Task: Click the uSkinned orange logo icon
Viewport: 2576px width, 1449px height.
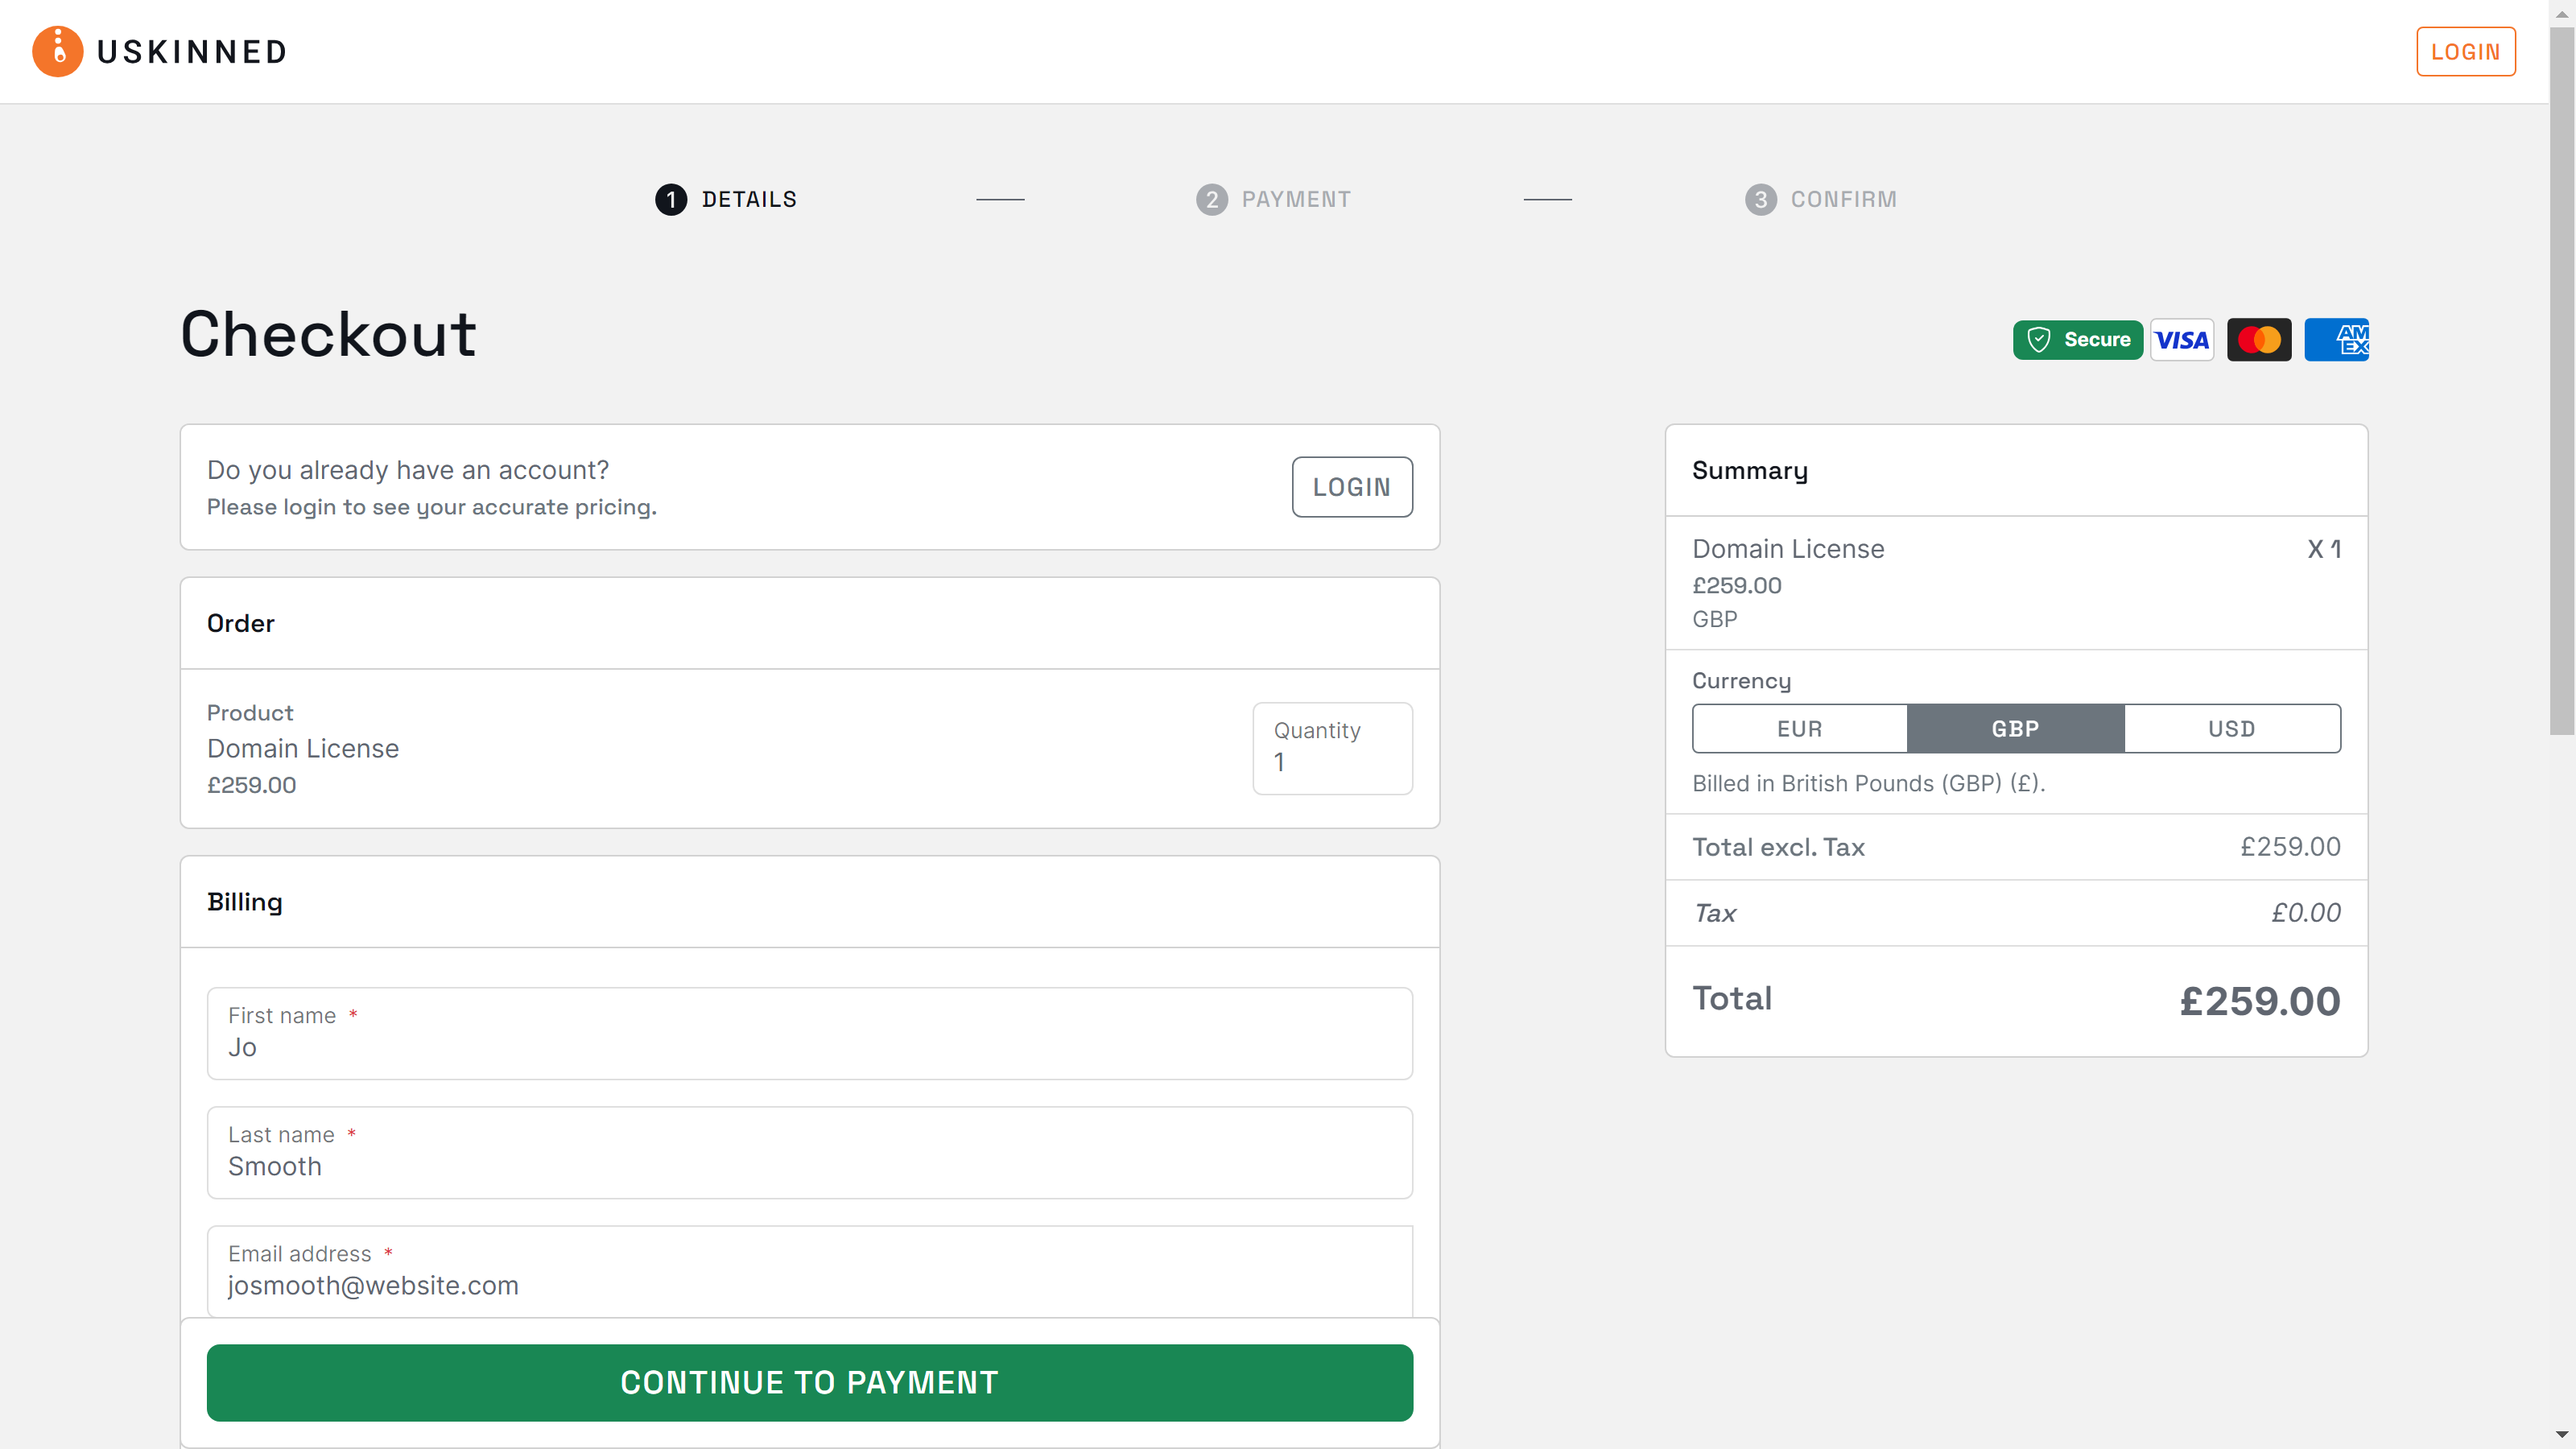Action: coord(57,51)
